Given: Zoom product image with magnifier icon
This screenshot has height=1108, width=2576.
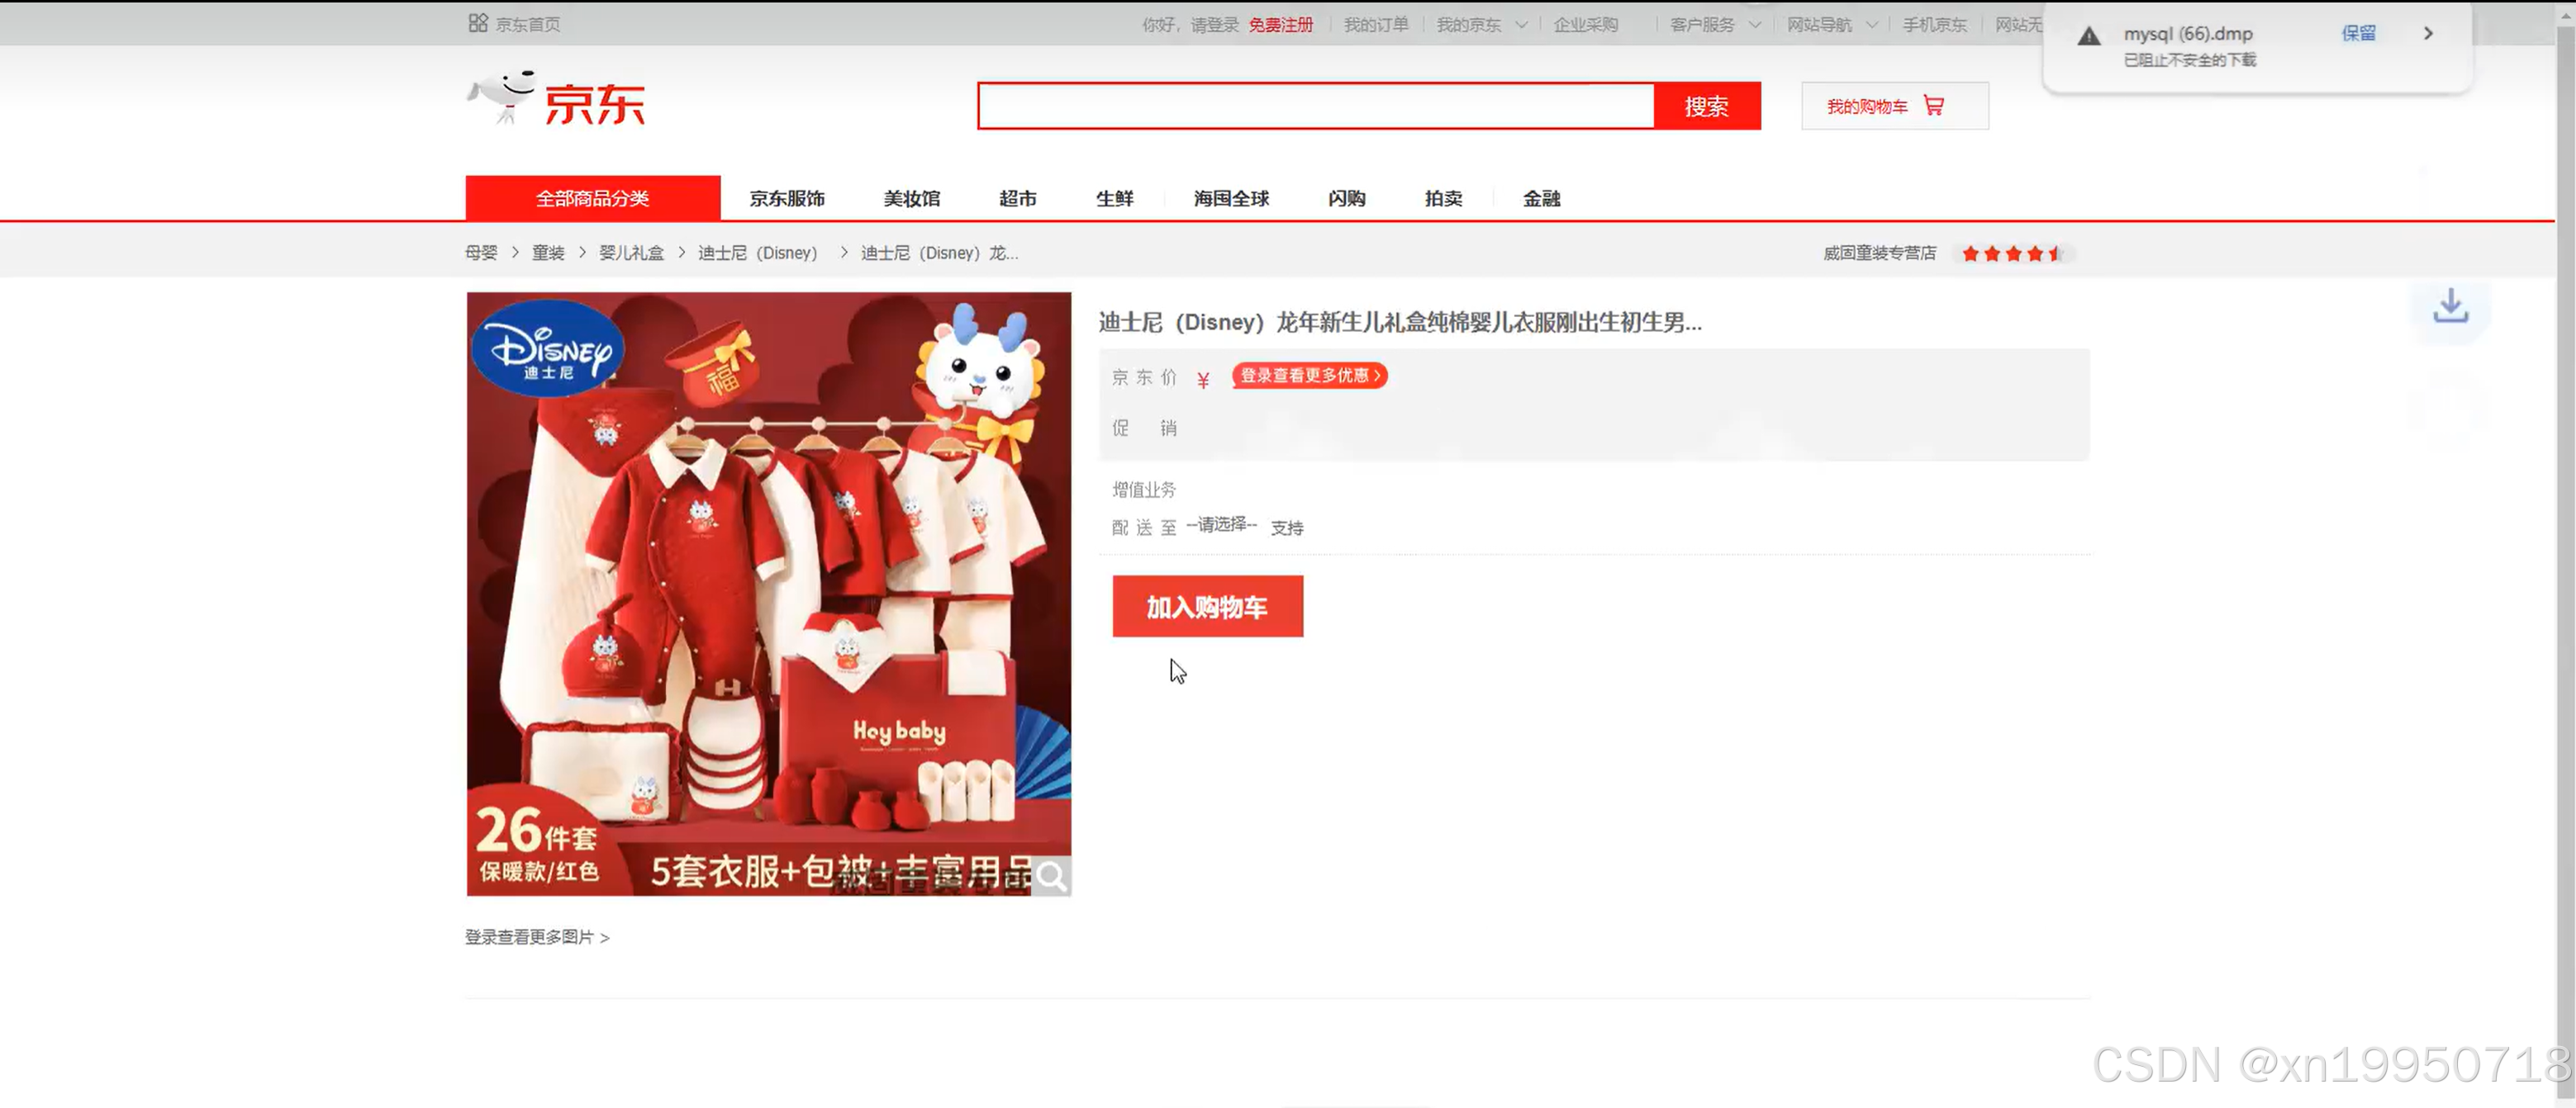Looking at the screenshot, I should (1051, 876).
